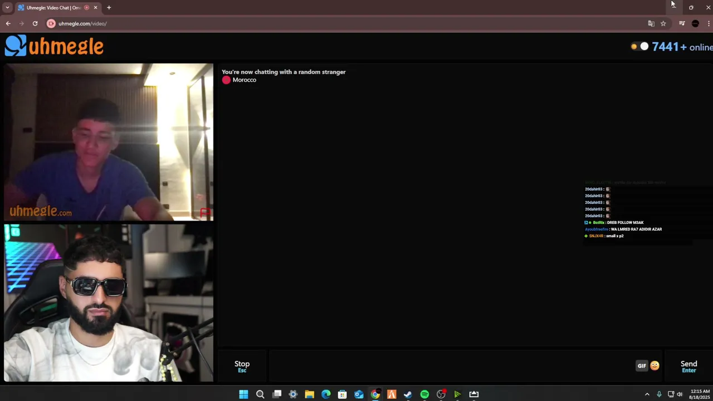This screenshot has height=401, width=713.
Task: Click the "Morocco" country label
Action: click(244, 80)
